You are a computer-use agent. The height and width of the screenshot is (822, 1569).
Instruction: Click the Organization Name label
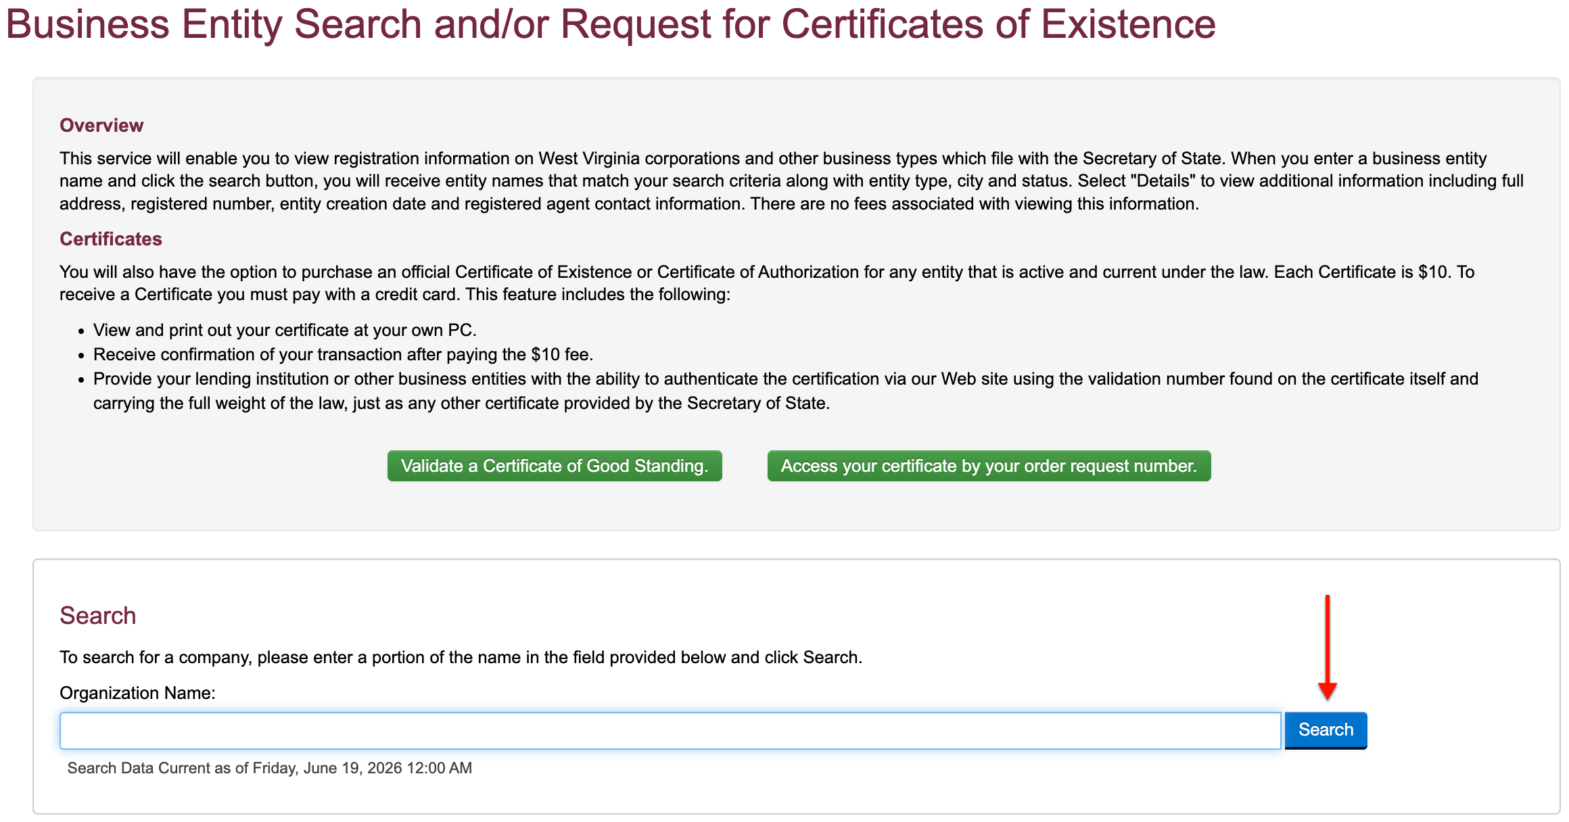[x=137, y=693]
